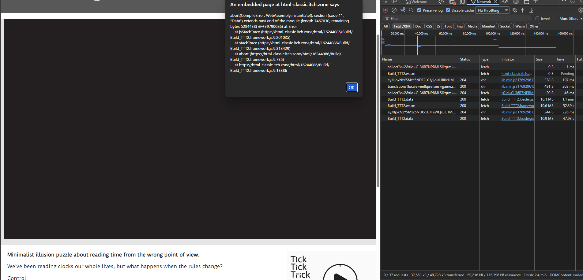Screen dimensions: 583x280
Task: Open the Elements panel code icon
Action: [441, 2]
